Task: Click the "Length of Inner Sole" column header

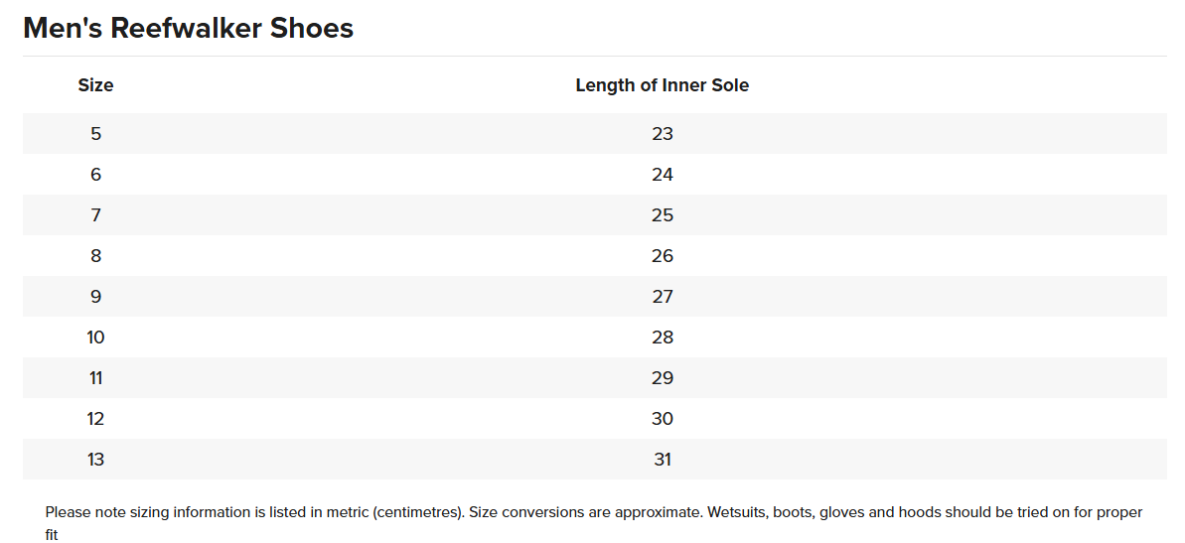Action: (x=662, y=85)
